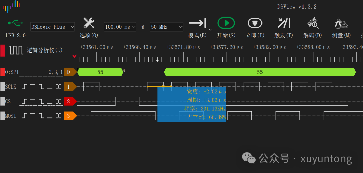Open the 50 MHz sample rate dropdown

[x=166, y=27]
